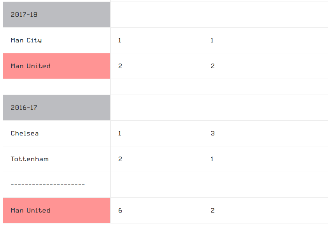Select the Chelsea team cell
The image size is (329, 225).
[57, 134]
